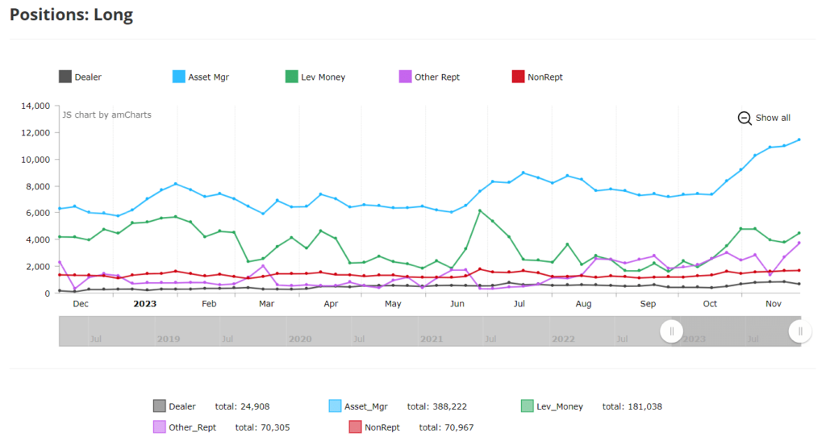Hide the Lev Money series via top legend
The height and width of the screenshot is (437, 826).
tap(292, 77)
